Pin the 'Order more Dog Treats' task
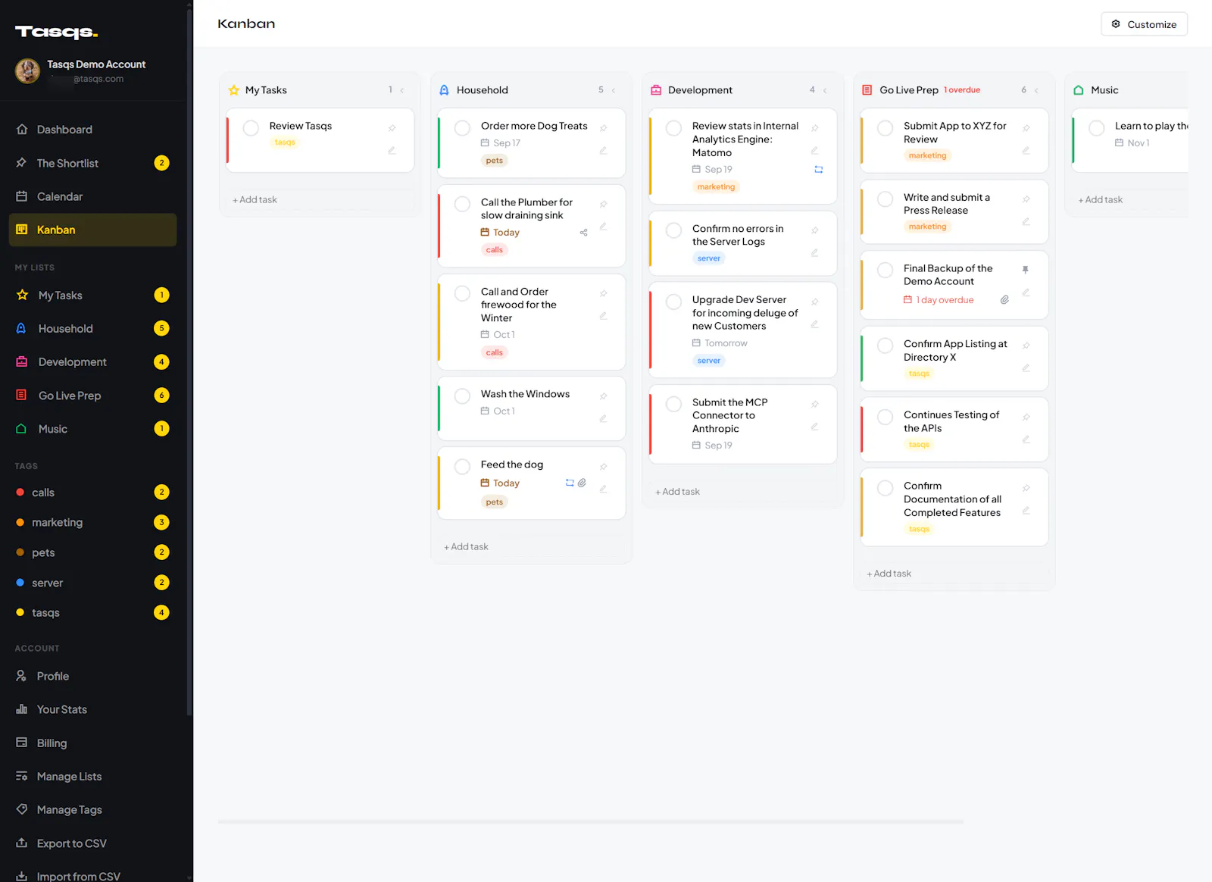Image resolution: width=1212 pixels, height=882 pixels. [604, 128]
